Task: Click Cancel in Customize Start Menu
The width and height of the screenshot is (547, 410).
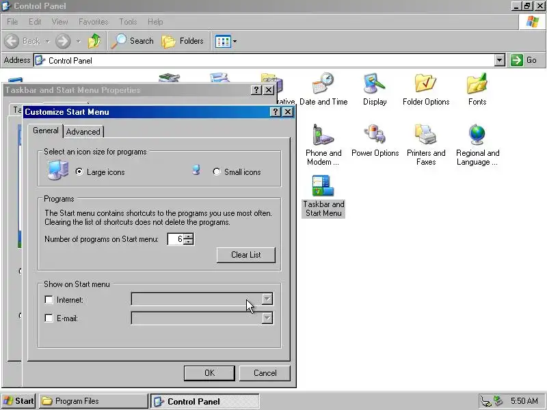Action: [x=265, y=373]
